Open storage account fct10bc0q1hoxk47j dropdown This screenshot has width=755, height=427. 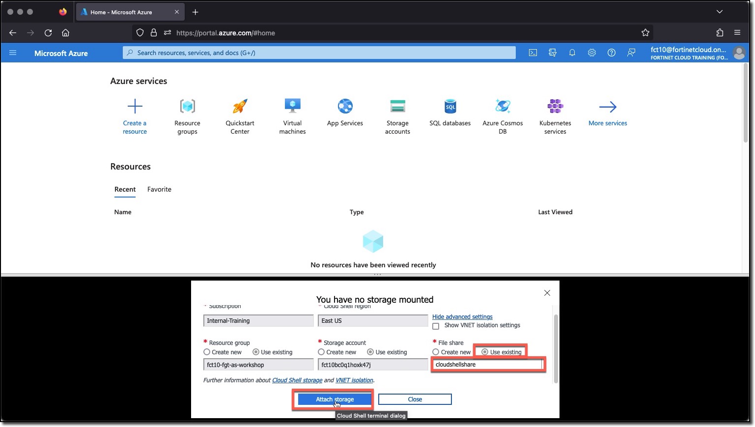[373, 365]
